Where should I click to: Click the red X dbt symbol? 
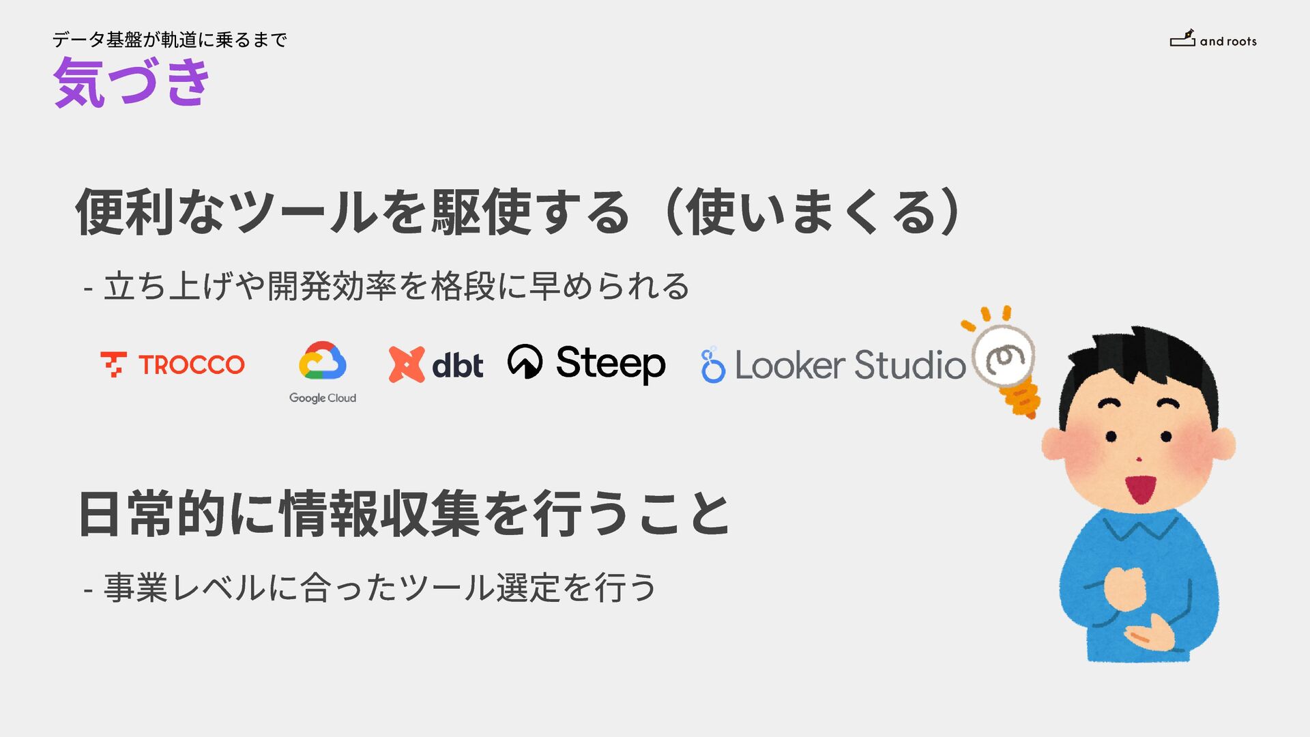[406, 364]
